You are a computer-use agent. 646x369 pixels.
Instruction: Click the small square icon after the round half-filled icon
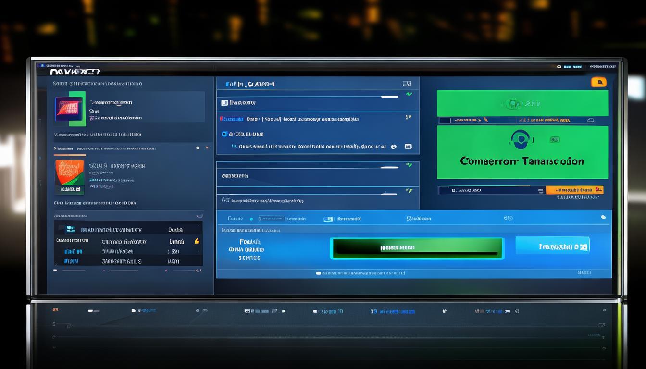pyautogui.click(x=408, y=146)
